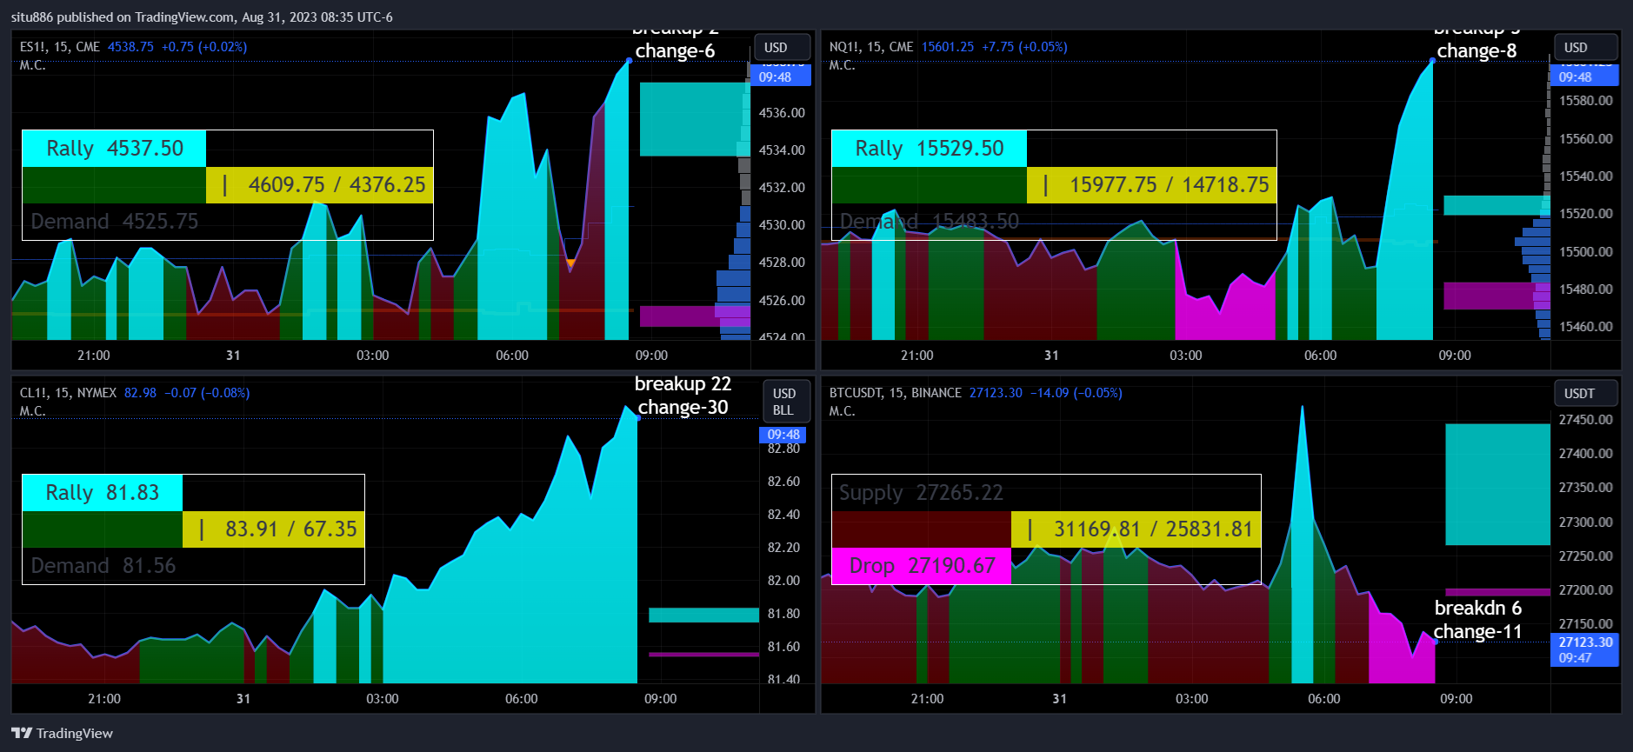
Task: Click the 09:48 countdown price tag on CL1! axis
Action: click(783, 435)
